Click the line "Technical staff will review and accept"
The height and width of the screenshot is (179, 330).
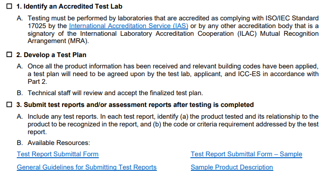[115, 93]
